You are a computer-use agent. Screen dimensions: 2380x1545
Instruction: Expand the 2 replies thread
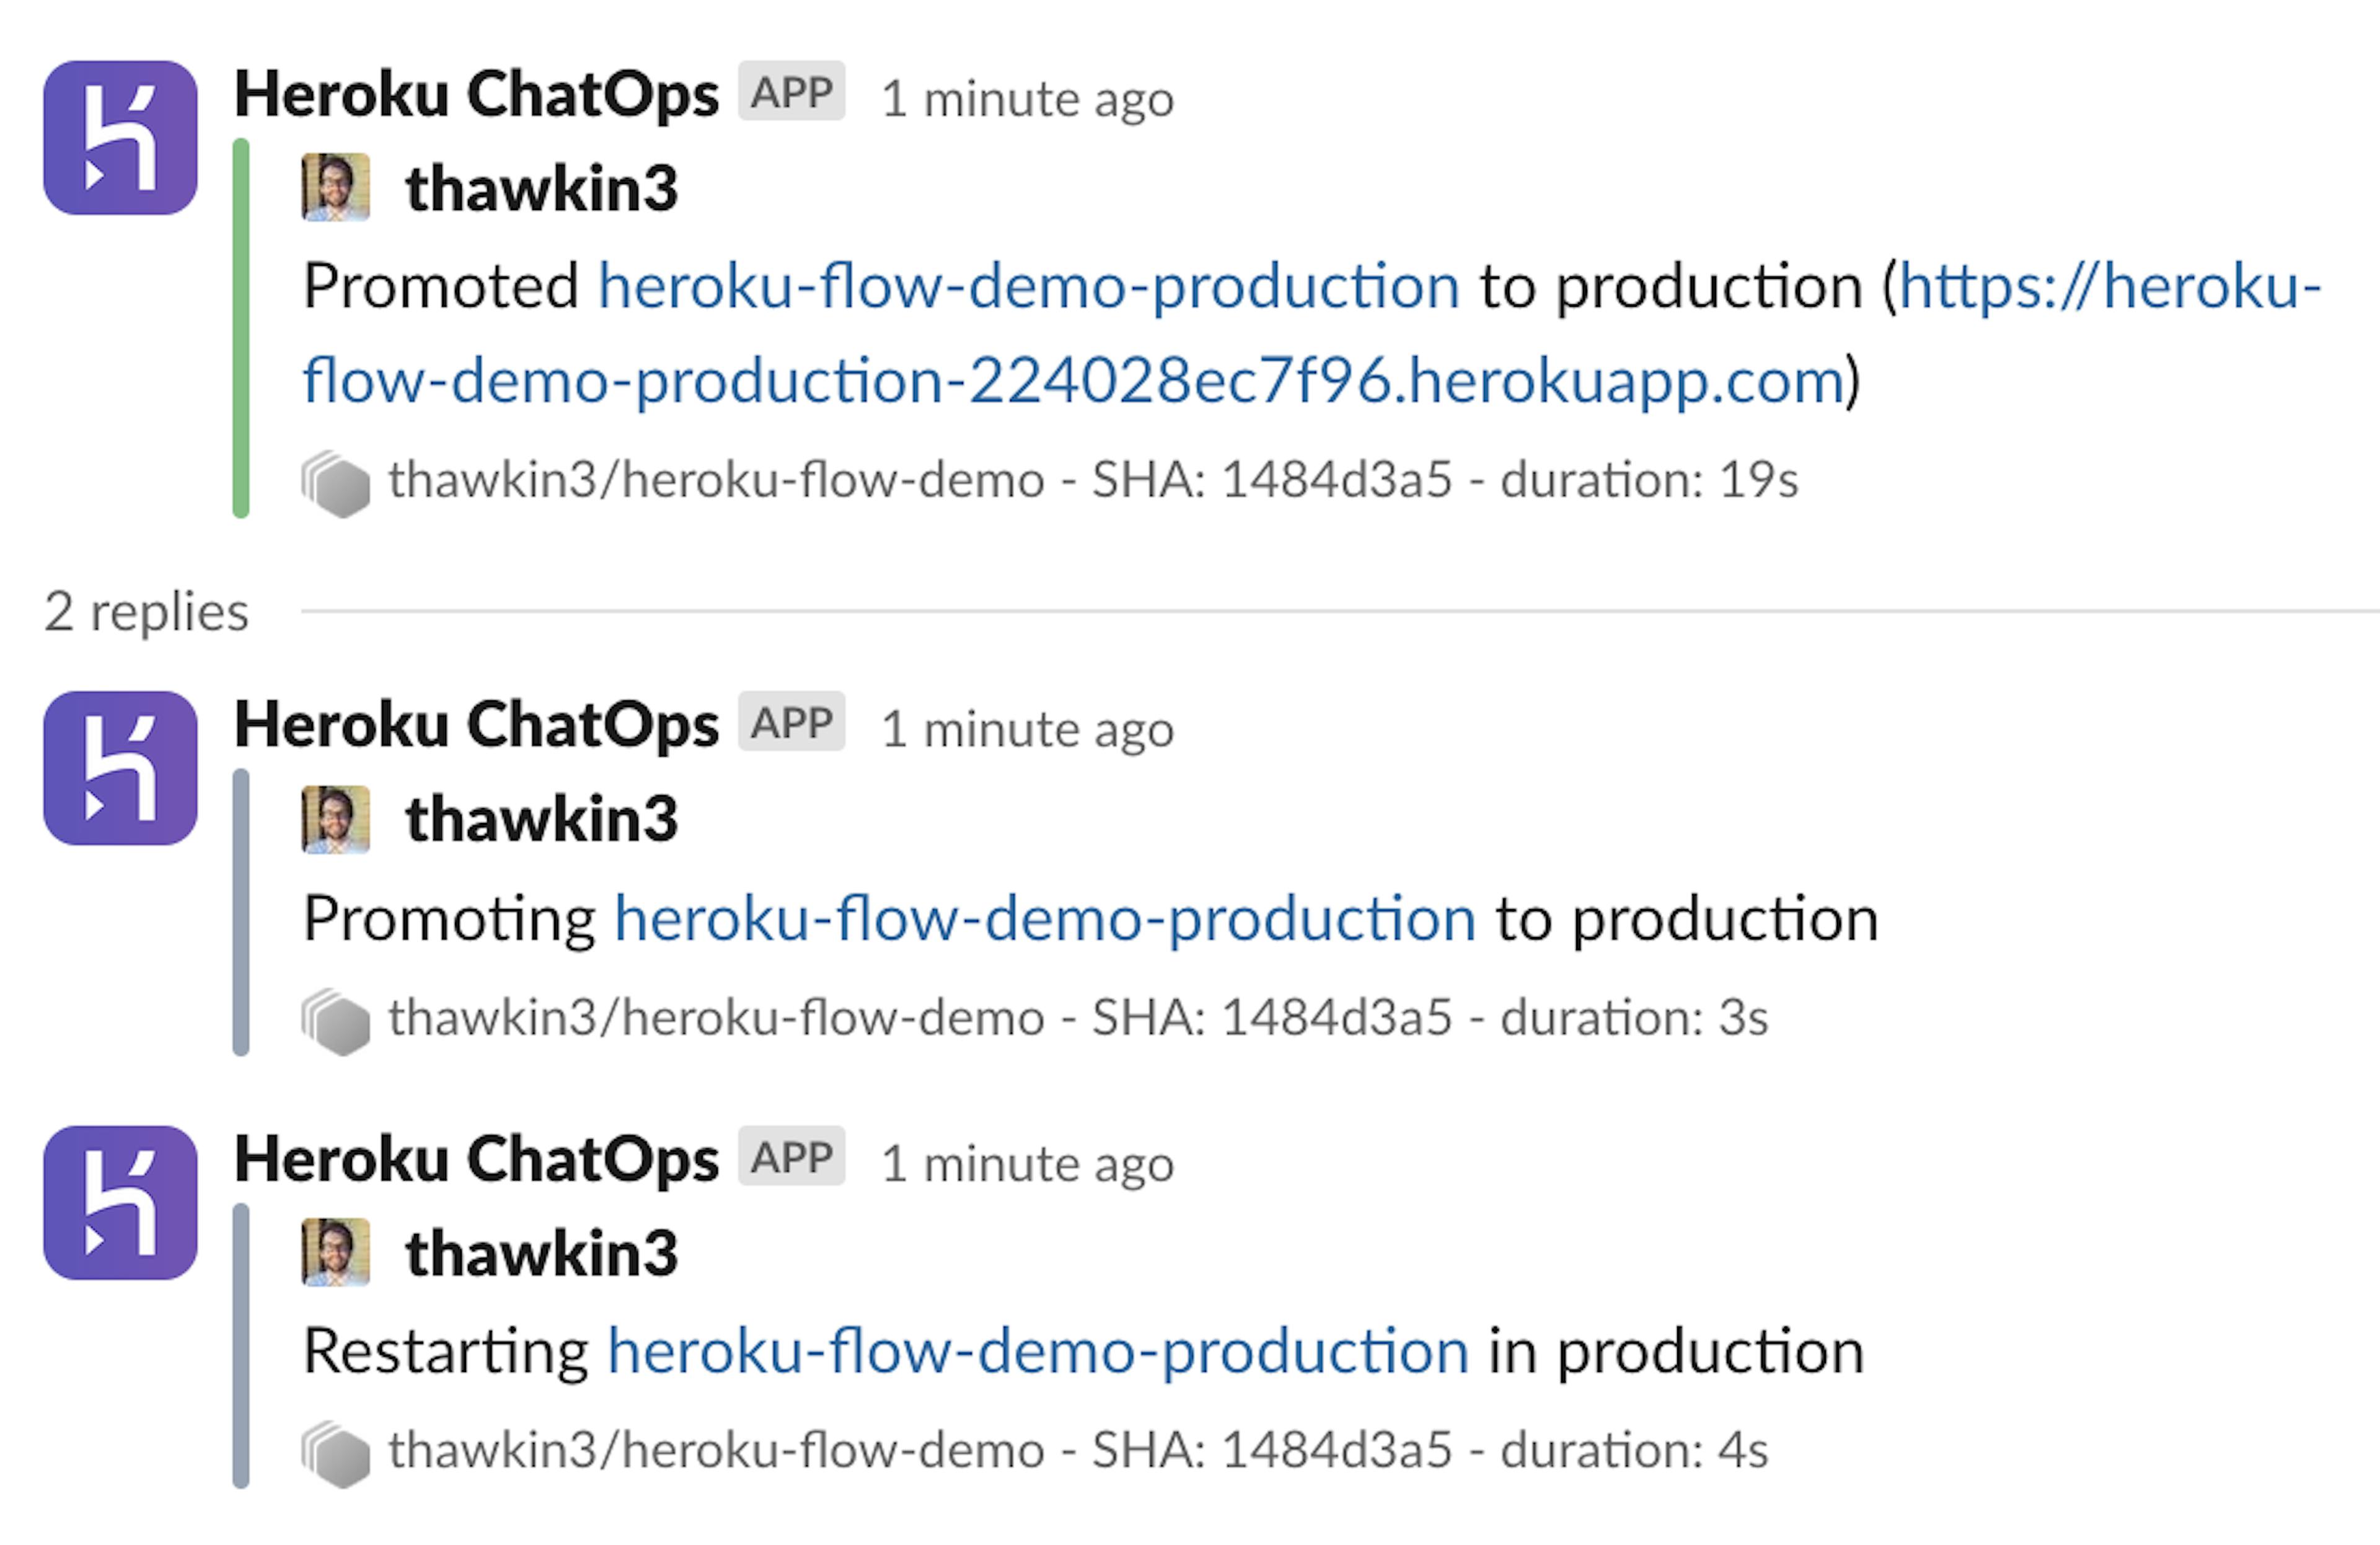tap(147, 610)
